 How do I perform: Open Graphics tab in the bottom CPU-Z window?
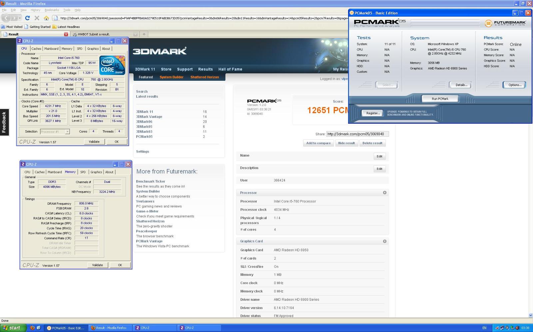96,172
